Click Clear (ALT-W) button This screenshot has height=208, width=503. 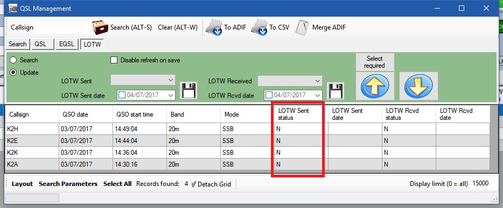178,27
